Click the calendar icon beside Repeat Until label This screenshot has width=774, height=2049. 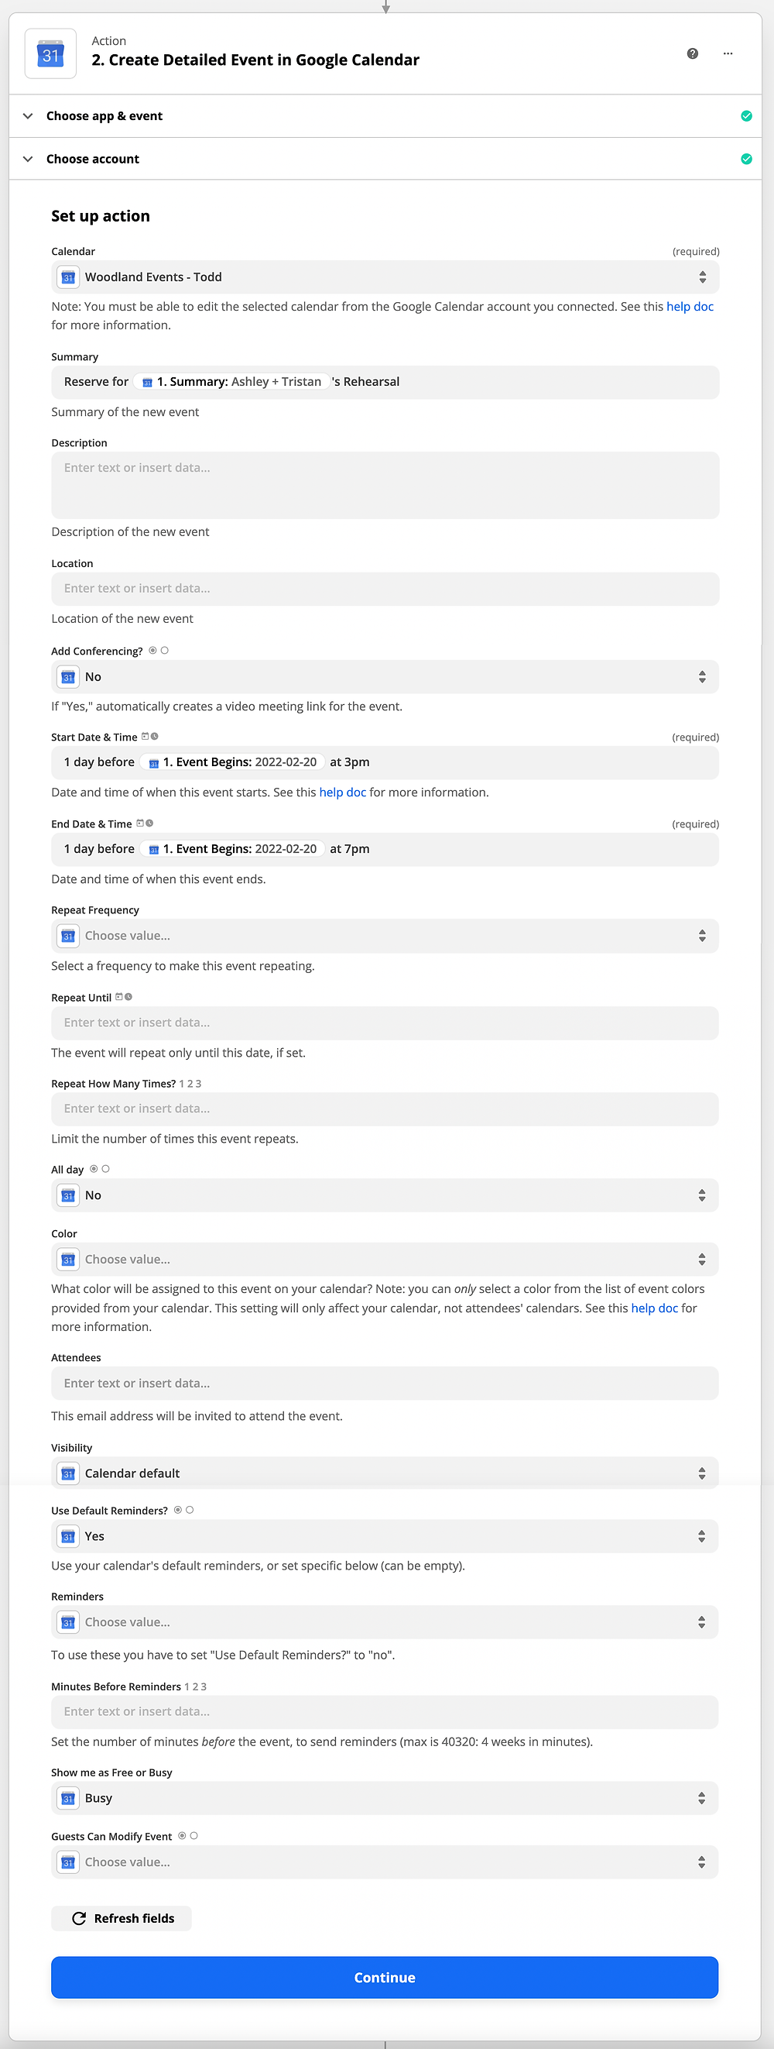click(118, 997)
